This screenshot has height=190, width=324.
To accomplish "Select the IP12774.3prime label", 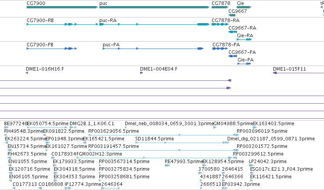I will coord(83,184).
